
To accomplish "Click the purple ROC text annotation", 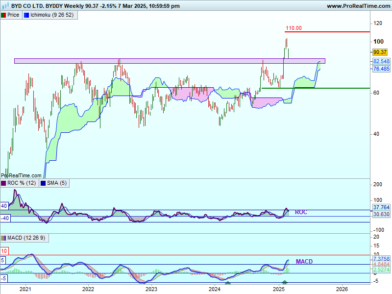I will tap(301, 212).
